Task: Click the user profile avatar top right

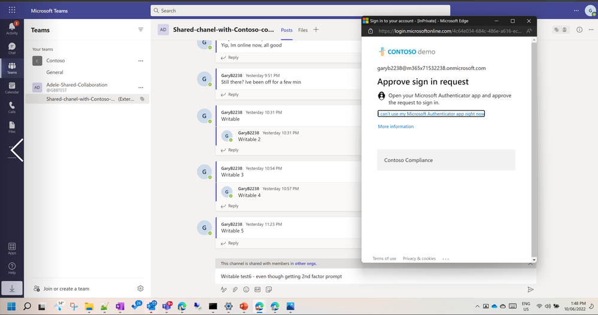Action: (590, 11)
